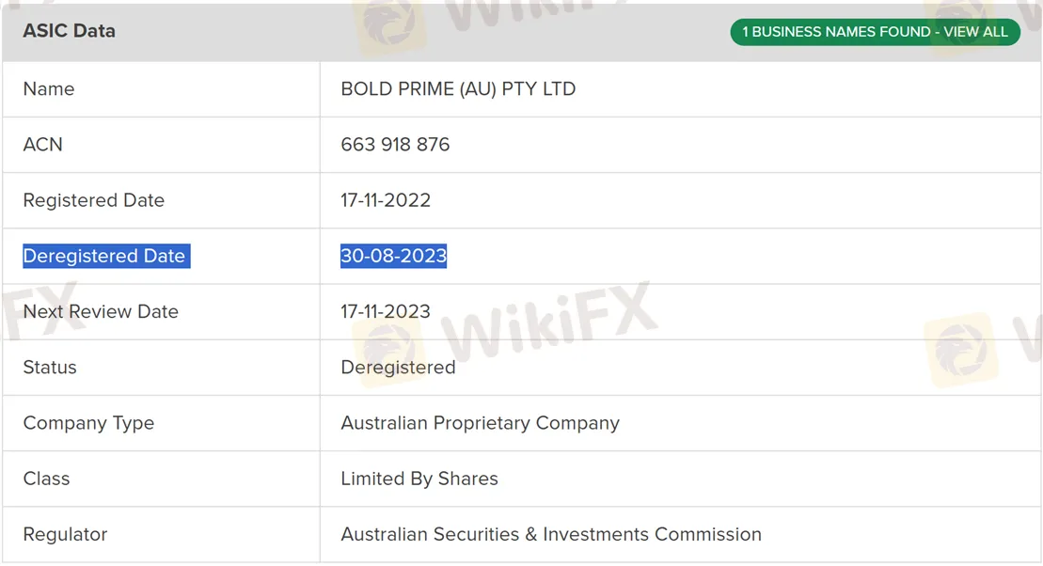Click the 1 Business Names Found View All button

(875, 32)
